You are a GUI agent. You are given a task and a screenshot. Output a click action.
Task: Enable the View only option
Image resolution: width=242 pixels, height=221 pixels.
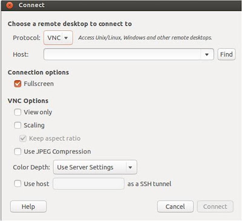click(x=18, y=112)
